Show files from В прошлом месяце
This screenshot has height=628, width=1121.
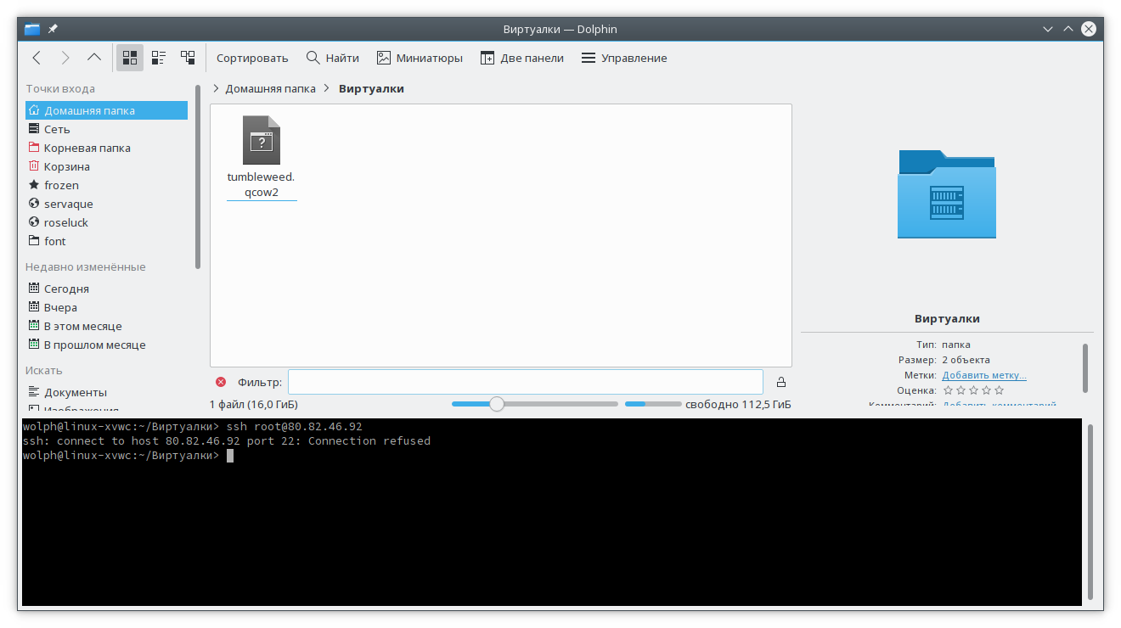(x=106, y=345)
